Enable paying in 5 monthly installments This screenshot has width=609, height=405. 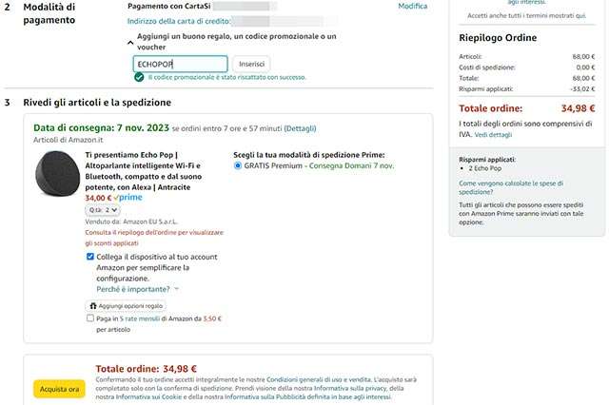(x=90, y=319)
